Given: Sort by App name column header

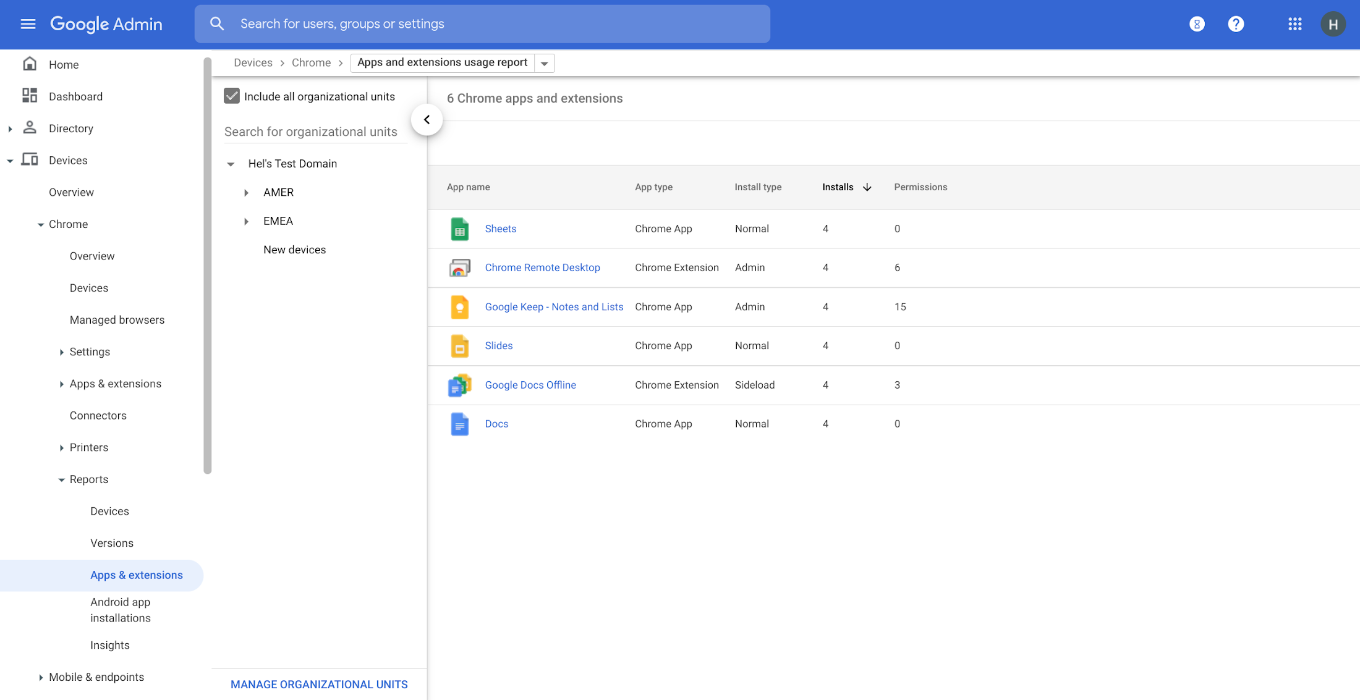Looking at the screenshot, I should [468, 187].
